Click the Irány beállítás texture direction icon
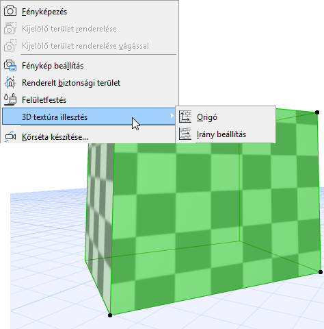Image resolution: width=324 pixels, height=329 pixels. [185, 134]
